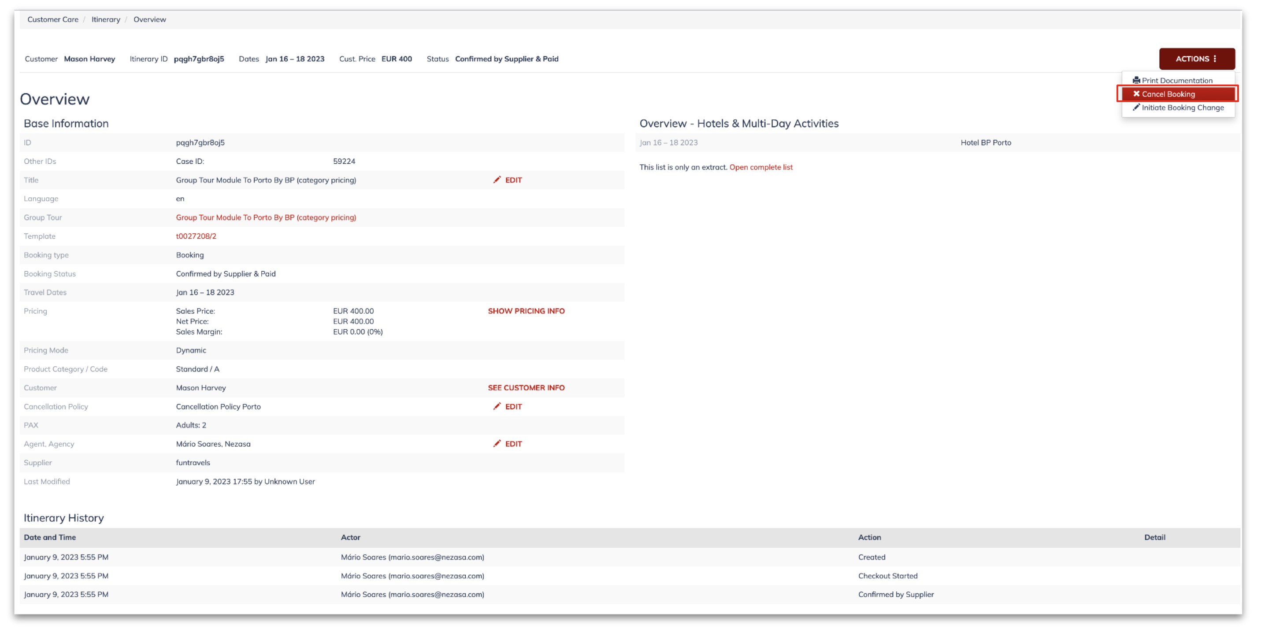Viewport: 1261px width, 633px height.
Task: Open the ACTIONS dropdown button
Action: click(x=1196, y=59)
